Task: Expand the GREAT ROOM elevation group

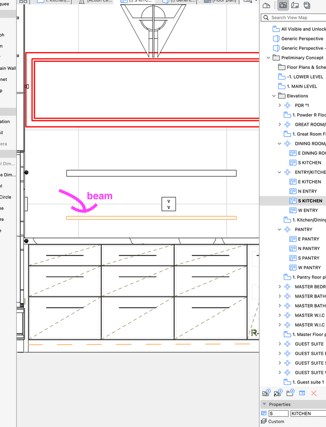Action: [279, 124]
